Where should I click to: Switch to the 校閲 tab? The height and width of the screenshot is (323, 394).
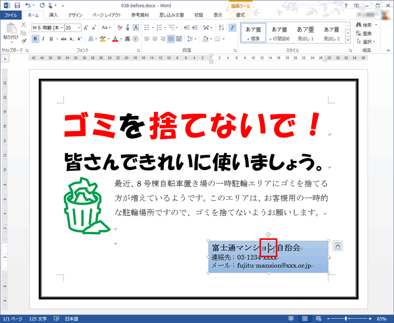tap(199, 15)
